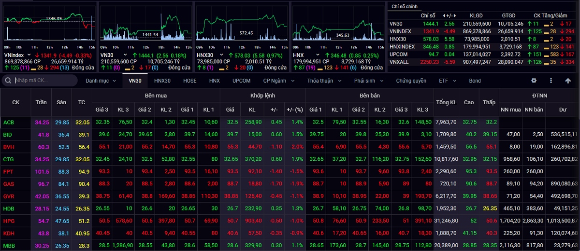Image resolution: width=580 pixels, height=251 pixels.
Task: Switch to the UPCOM tab
Action: [x=241, y=81]
